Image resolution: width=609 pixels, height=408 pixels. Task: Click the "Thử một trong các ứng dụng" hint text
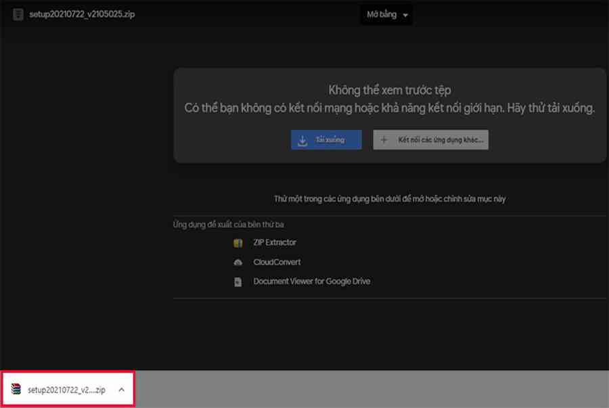pos(389,199)
